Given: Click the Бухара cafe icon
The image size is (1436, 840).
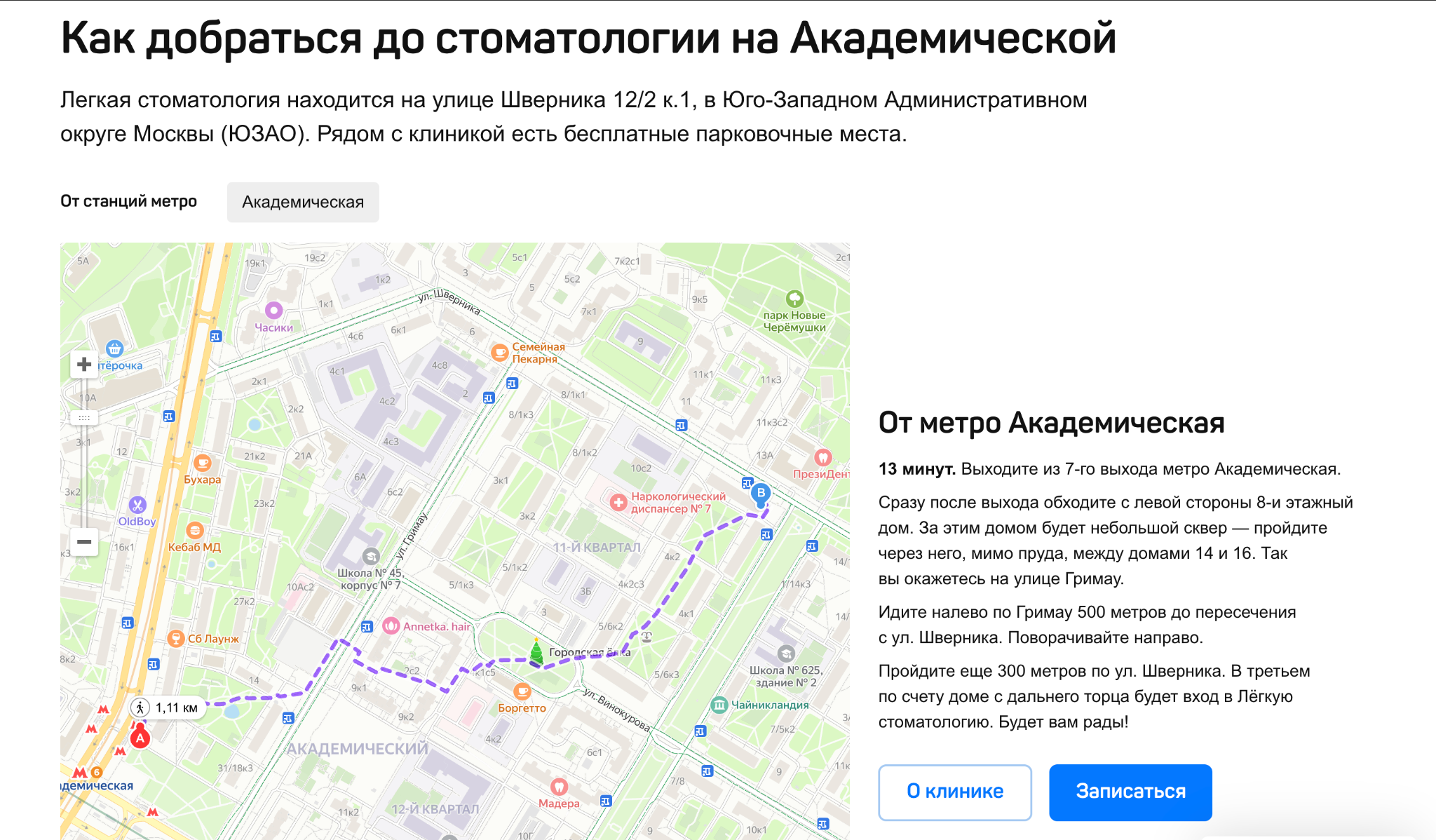Looking at the screenshot, I should pyautogui.click(x=202, y=463).
